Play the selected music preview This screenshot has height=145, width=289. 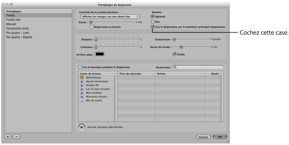[x=81, y=127]
